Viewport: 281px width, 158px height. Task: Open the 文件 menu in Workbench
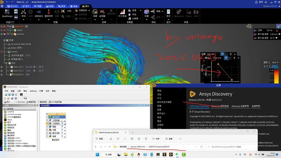[x=6, y=91]
